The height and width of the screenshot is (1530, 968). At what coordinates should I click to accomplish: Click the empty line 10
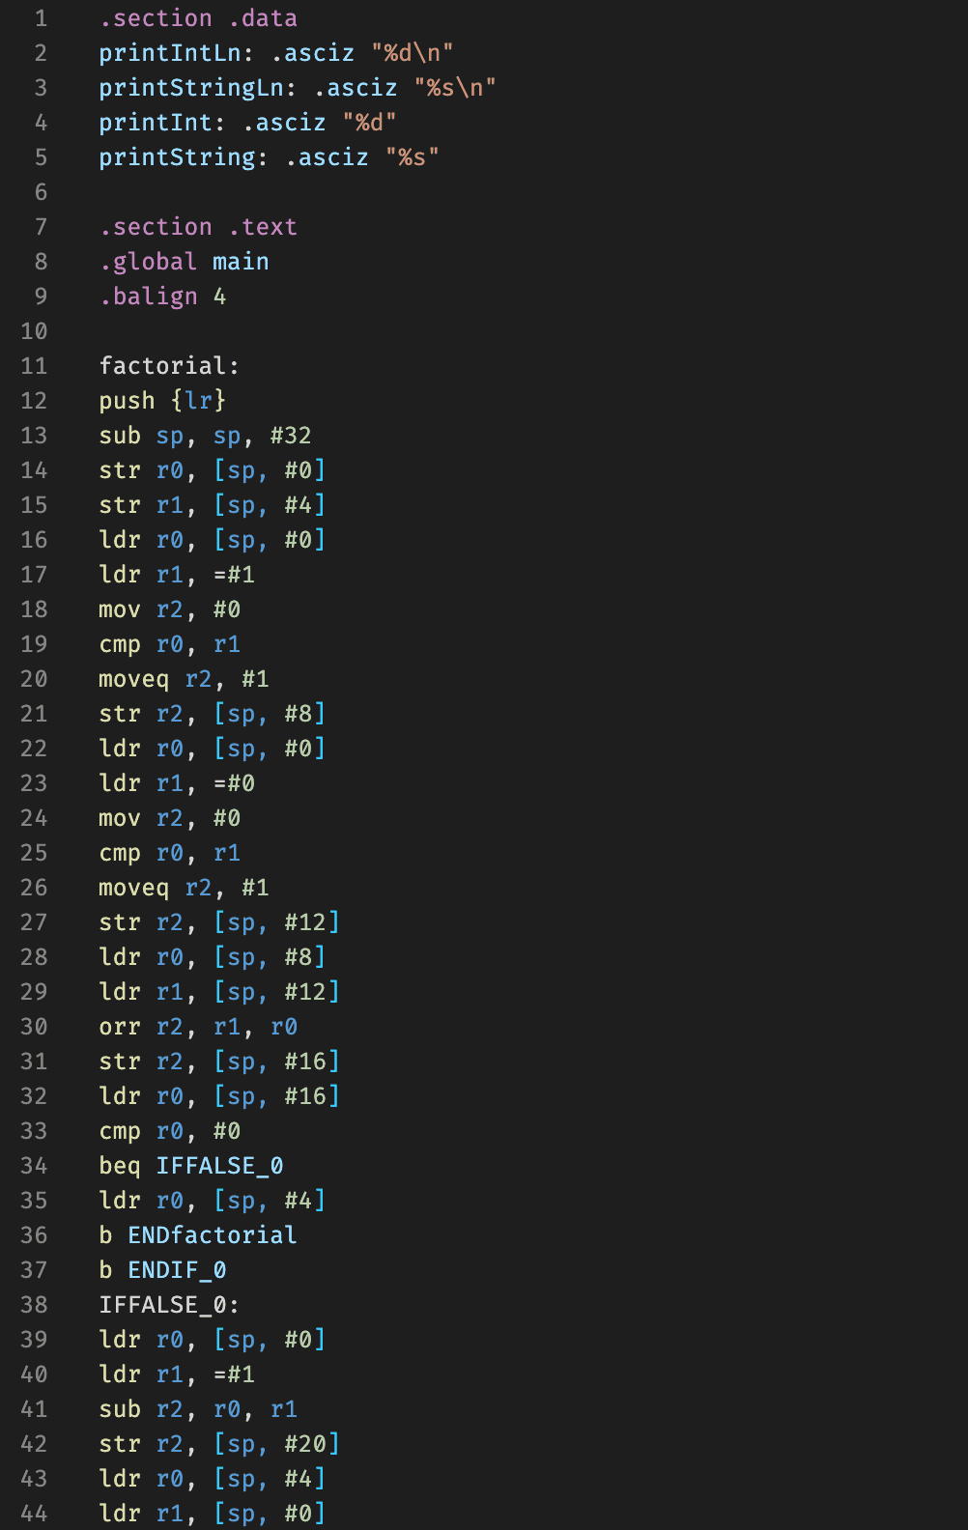click(483, 331)
